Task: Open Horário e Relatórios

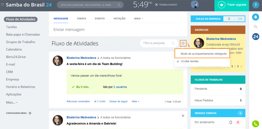Action: pyautogui.click(x=20, y=87)
